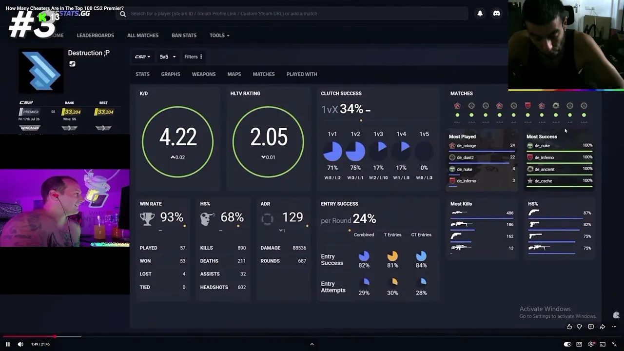Image resolution: width=624 pixels, height=351 pixels.
Task: Click the de_dust2 map icon under Most Played
Action: (x=452, y=157)
